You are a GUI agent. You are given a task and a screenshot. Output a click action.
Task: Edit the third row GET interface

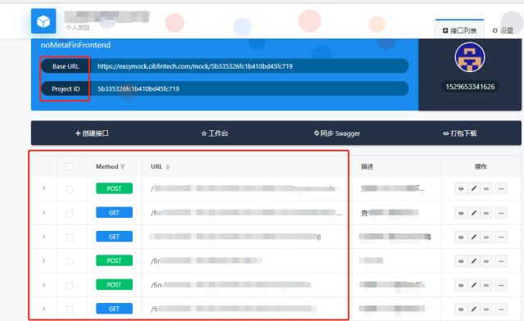[x=473, y=237]
